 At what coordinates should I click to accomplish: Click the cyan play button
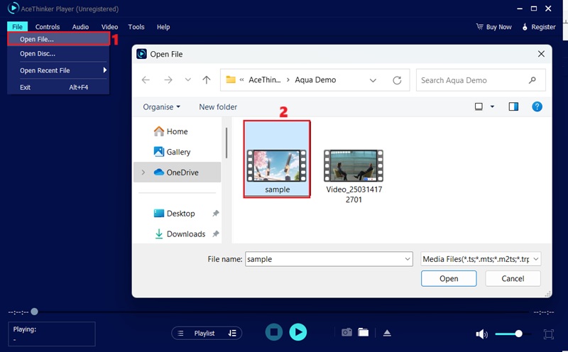tap(298, 332)
